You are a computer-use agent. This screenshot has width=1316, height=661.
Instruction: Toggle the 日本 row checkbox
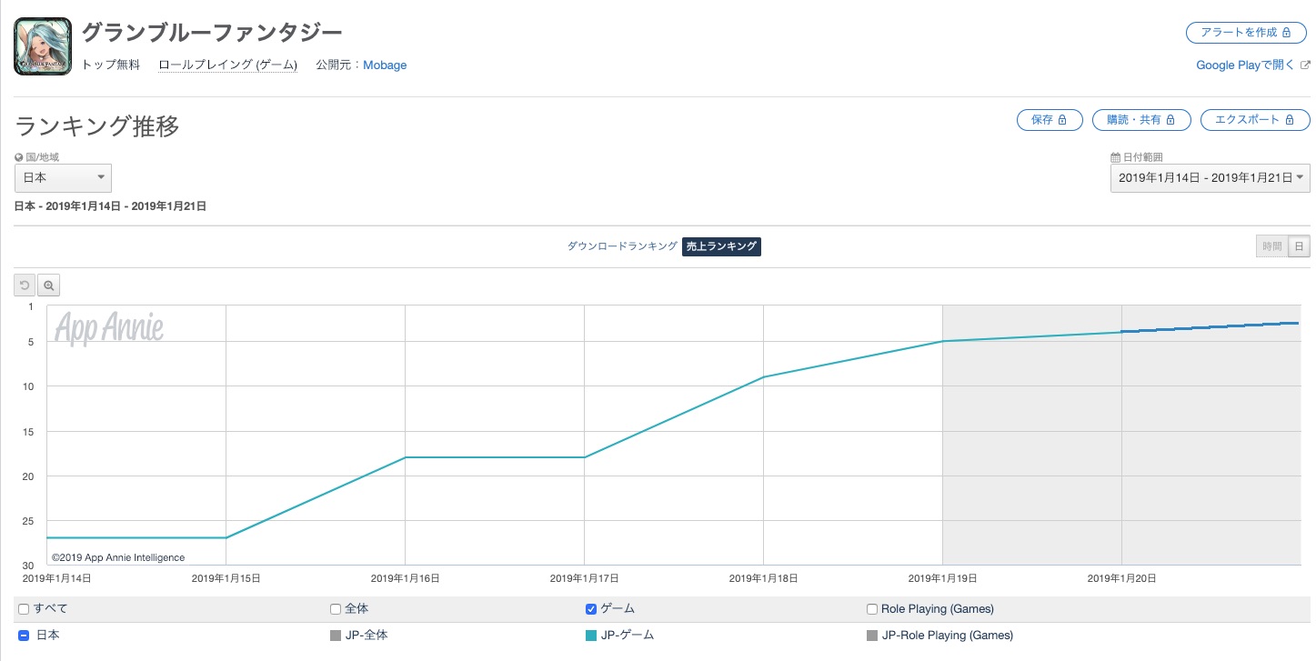(x=25, y=636)
